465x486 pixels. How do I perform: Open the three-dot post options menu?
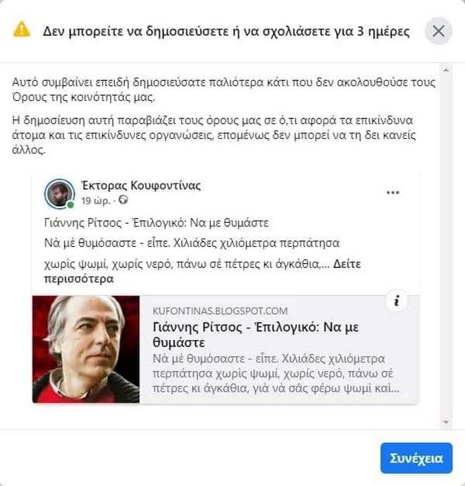tap(393, 193)
